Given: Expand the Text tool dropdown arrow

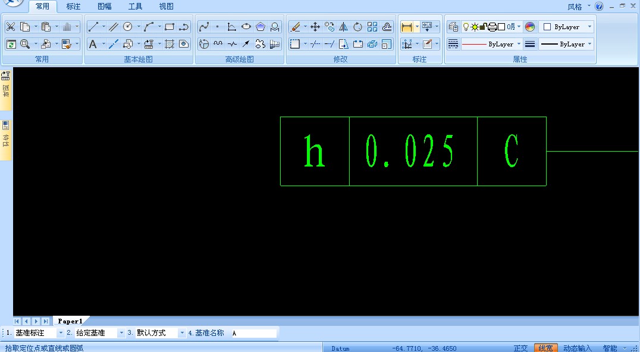Looking at the screenshot, I should pyautogui.click(x=103, y=44).
